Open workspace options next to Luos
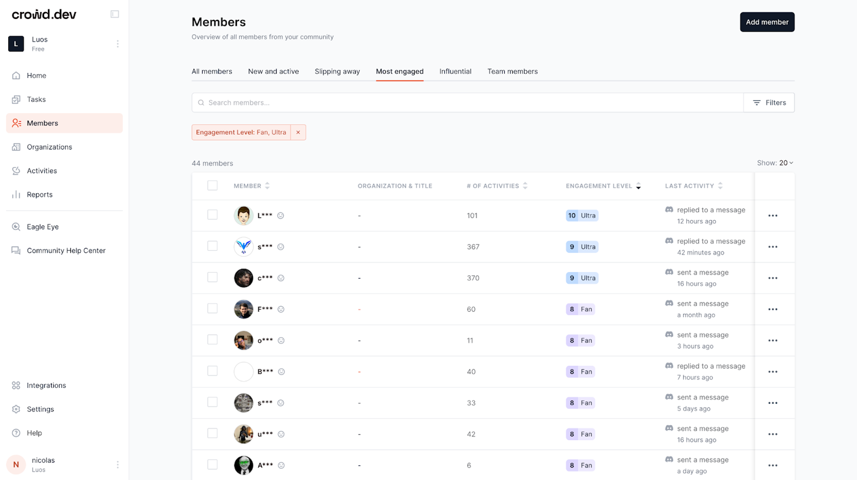The height and width of the screenshot is (480, 857). click(117, 44)
